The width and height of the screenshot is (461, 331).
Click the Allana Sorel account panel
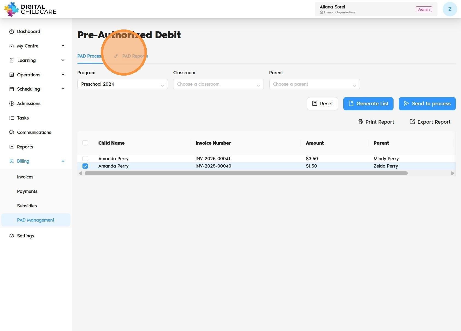click(376, 9)
